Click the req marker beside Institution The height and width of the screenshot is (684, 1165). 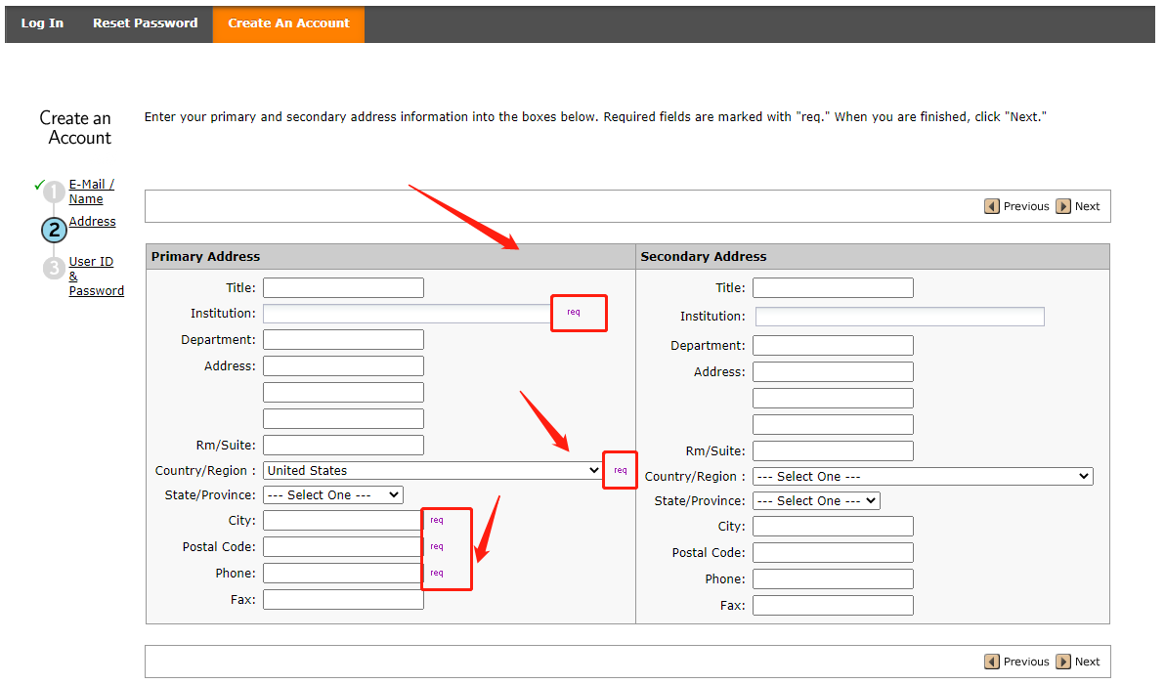(x=574, y=313)
